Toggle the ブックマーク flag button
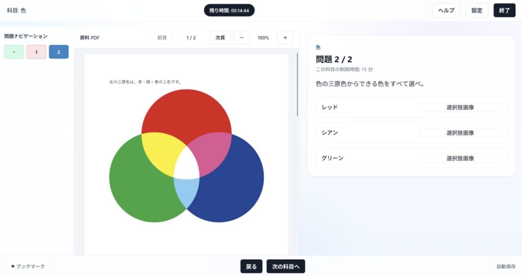The image size is (522, 276). tap(28, 266)
